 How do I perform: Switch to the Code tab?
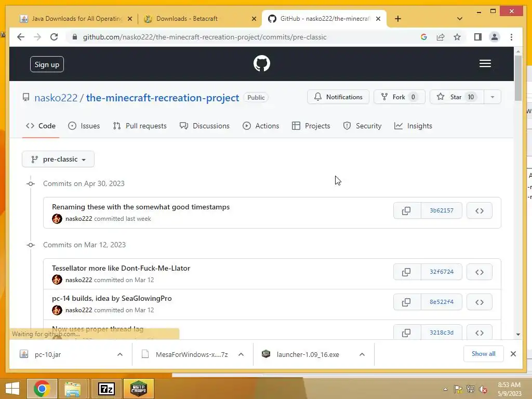pyautogui.click(x=41, y=126)
